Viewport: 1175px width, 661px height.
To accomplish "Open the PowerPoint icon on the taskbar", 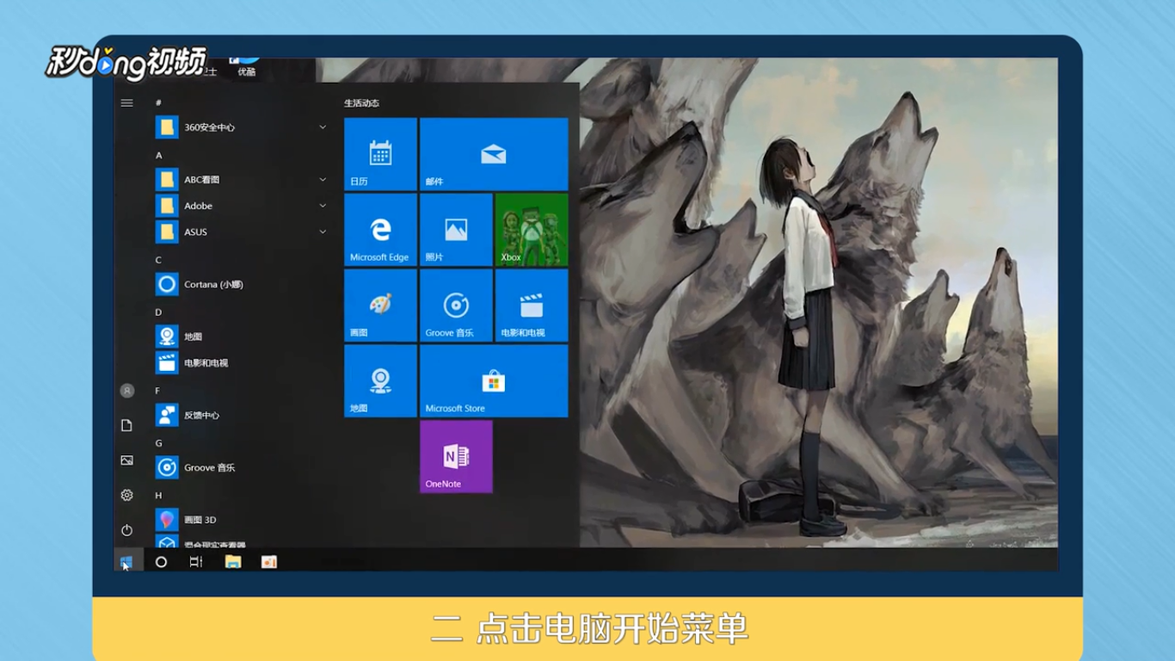I will (269, 562).
